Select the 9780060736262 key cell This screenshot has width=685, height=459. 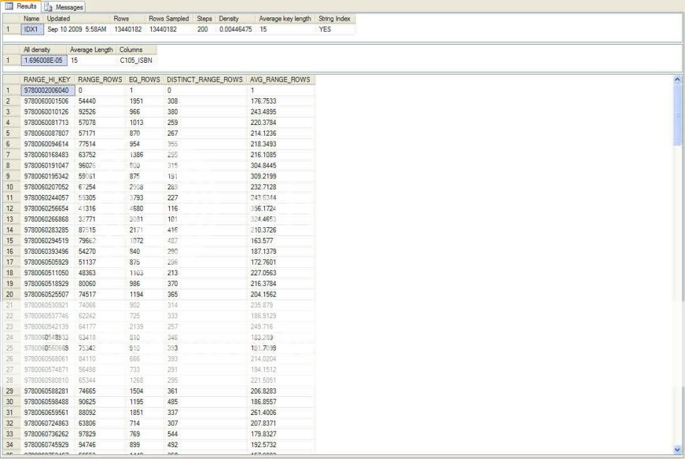(47, 434)
